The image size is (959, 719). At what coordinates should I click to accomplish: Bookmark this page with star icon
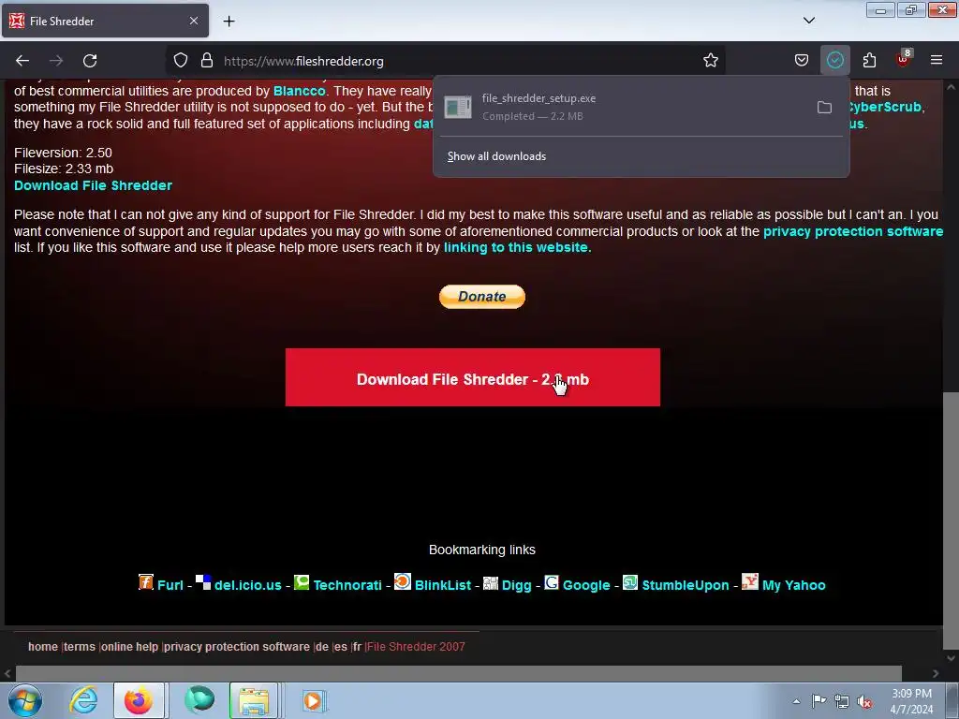click(x=710, y=60)
